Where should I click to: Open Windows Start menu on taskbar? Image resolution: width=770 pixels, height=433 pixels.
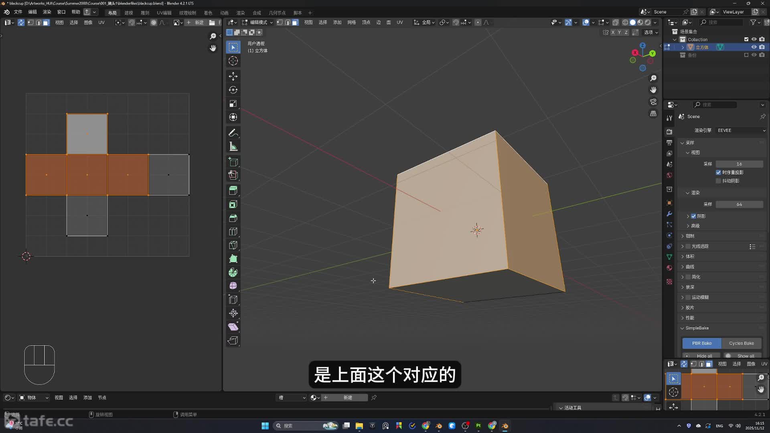(265, 426)
